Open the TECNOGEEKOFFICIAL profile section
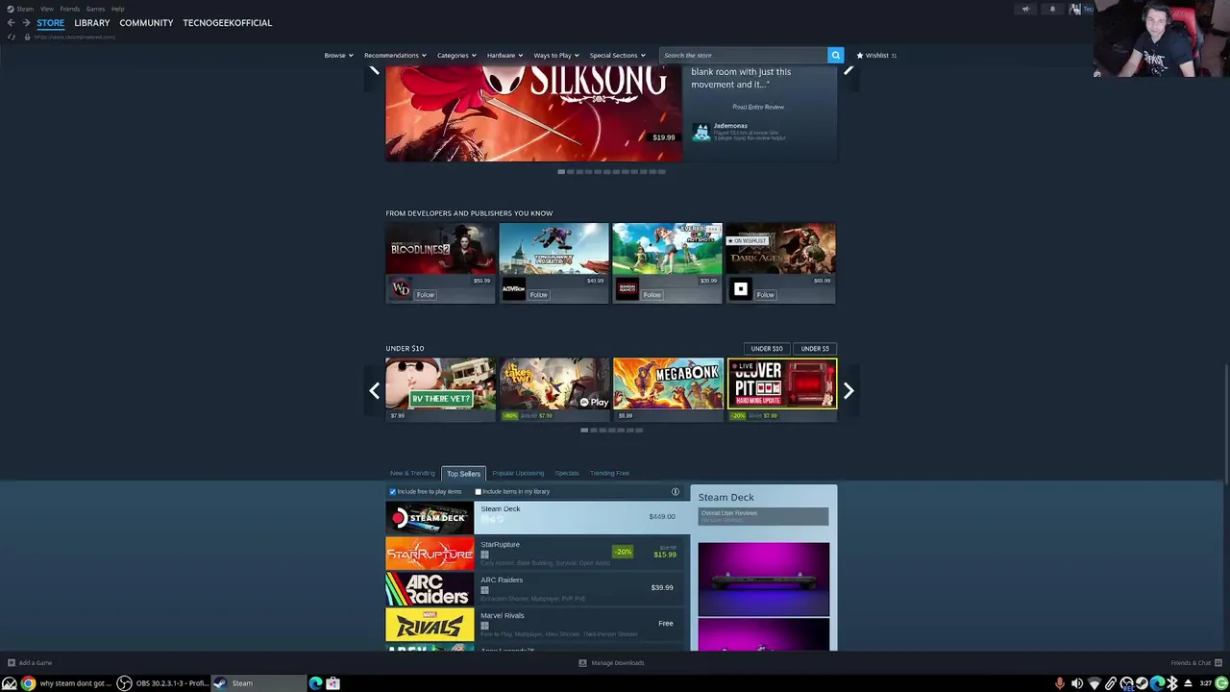This screenshot has height=692, width=1230. point(228,23)
